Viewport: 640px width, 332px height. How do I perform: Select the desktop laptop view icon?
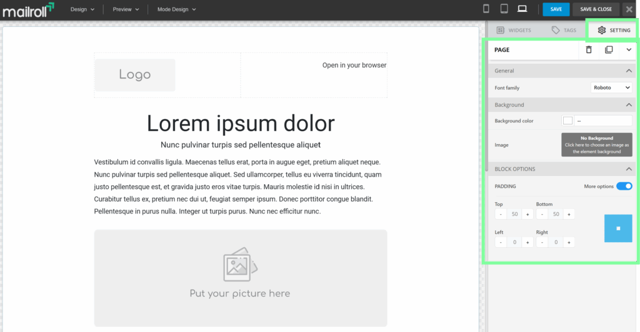tap(522, 9)
